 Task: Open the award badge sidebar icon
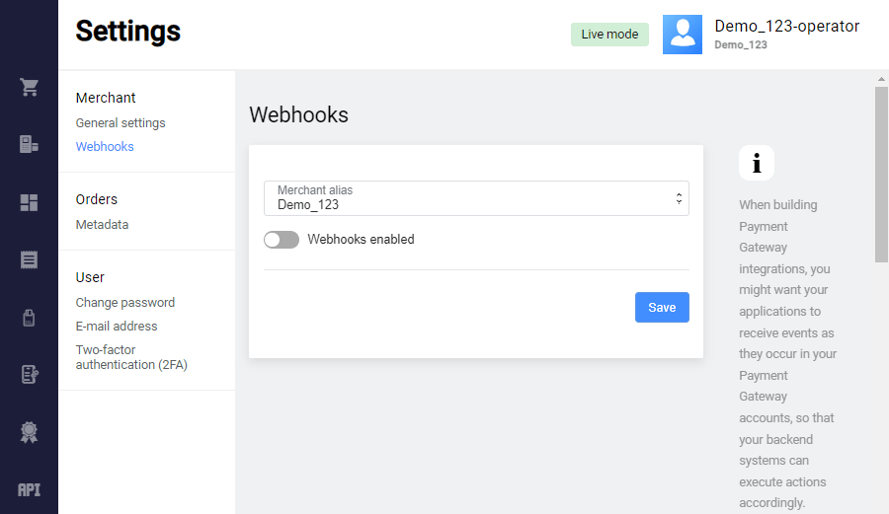29,432
